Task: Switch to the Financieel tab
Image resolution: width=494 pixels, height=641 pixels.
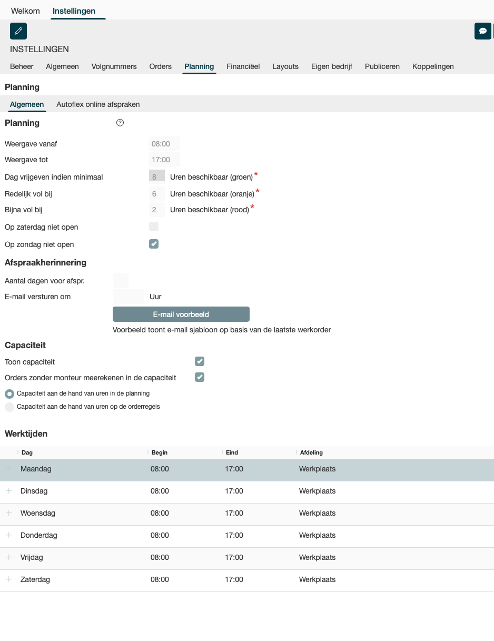Action: pyautogui.click(x=243, y=66)
